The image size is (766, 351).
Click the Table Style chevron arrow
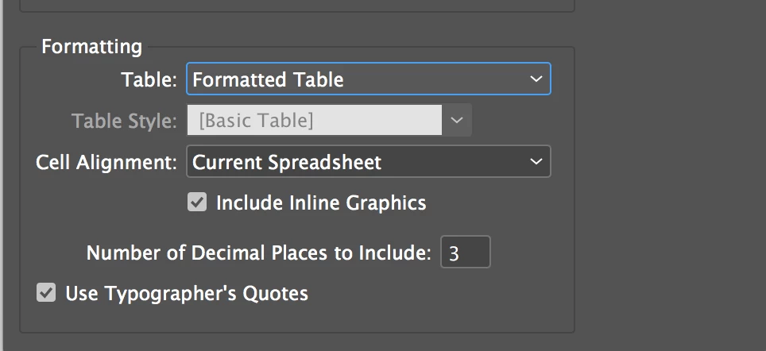[x=457, y=121]
